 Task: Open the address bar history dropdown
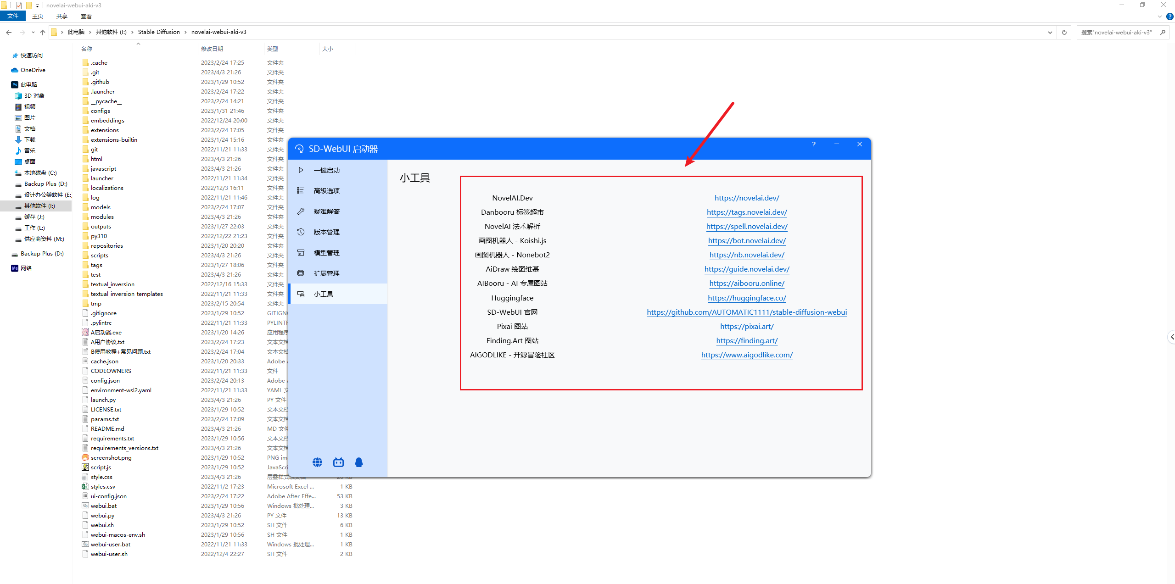tap(1050, 32)
